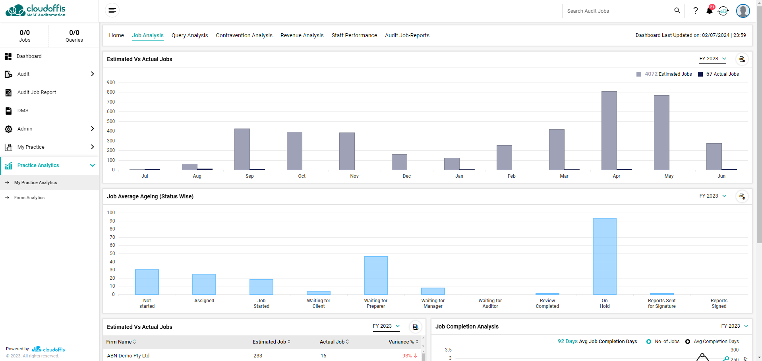Screen dimensions: 762x361
Task: Click the Practice Analytics chart icon
Action: click(x=8, y=165)
